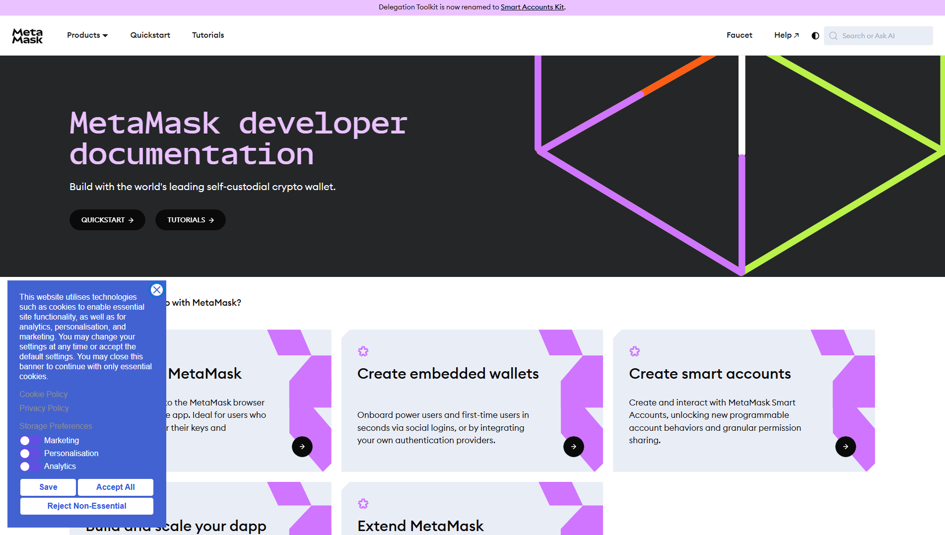945x535 pixels.
Task: Open the Create smart accounts card title
Action: pos(710,374)
